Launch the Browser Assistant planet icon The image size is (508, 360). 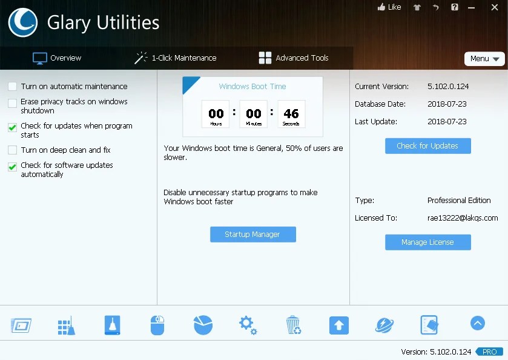tap(384, 325)
